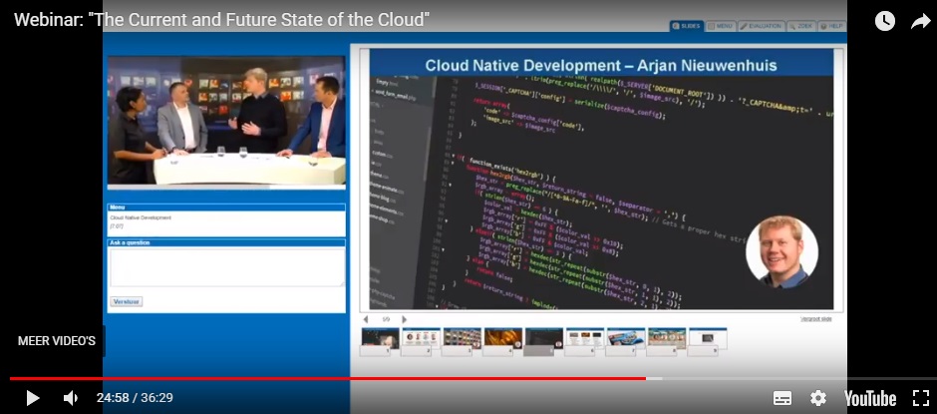937x414 pixels.
Task: Click the Ask a question text box
Action: 226,266
